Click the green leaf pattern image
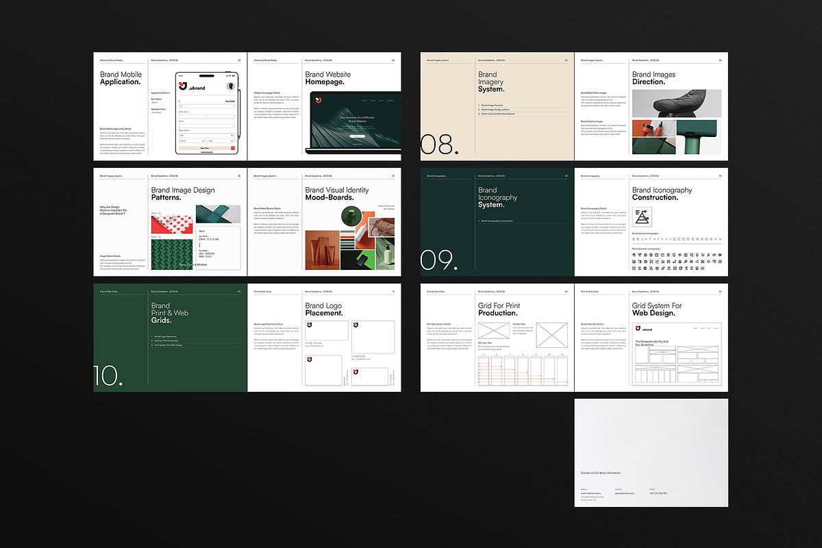Viewport: 822px width, 548px height. coord(172,254)
